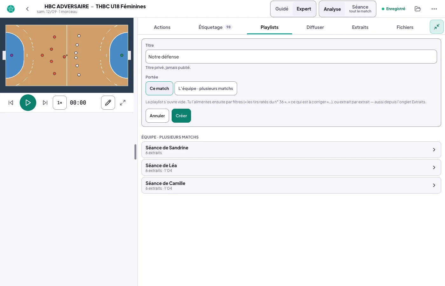Open the Diffuser tab
Screen dimensions: 445x286
pos(315,27)
